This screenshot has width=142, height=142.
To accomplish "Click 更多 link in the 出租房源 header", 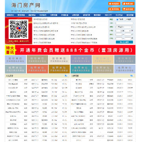I will tap(132, 76).
